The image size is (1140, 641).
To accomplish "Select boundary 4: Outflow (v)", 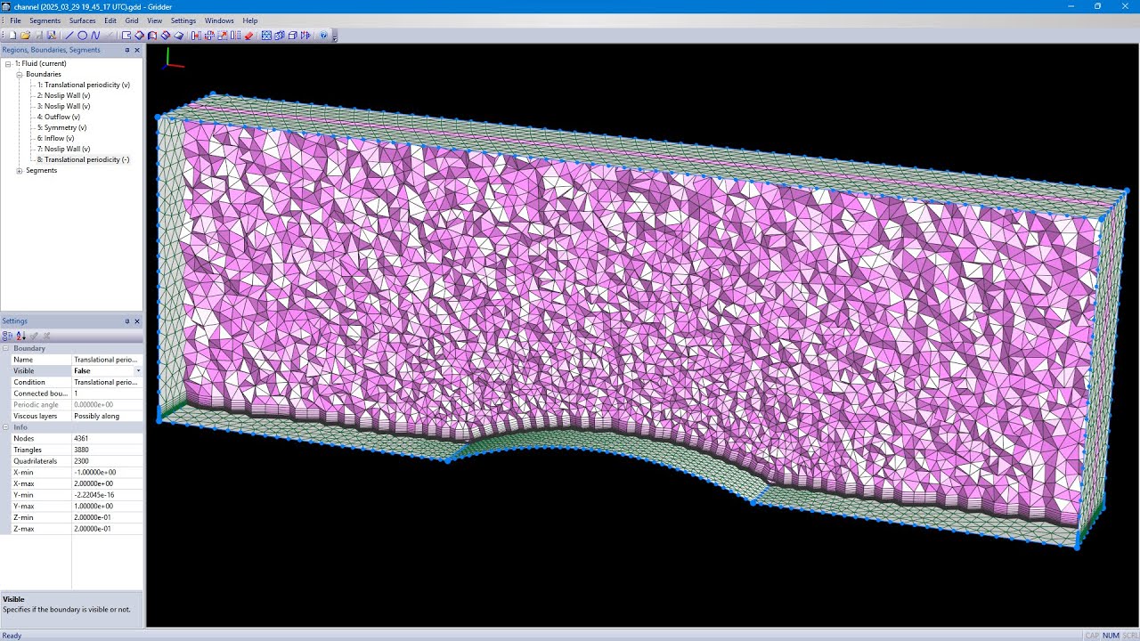I will tap(59, 117).
